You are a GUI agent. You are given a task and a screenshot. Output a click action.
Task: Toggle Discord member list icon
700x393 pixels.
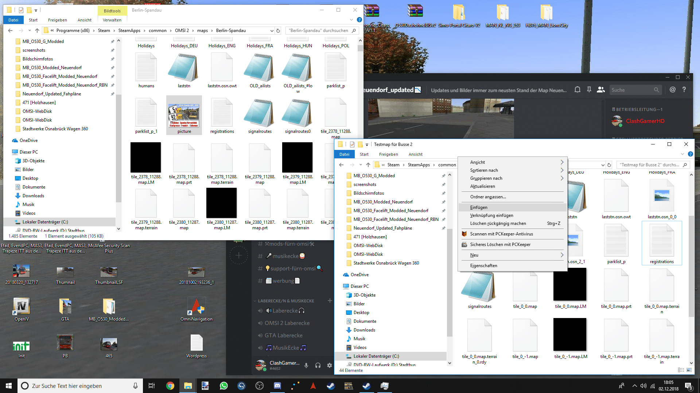pyautogui.click(x=600, y=90)
